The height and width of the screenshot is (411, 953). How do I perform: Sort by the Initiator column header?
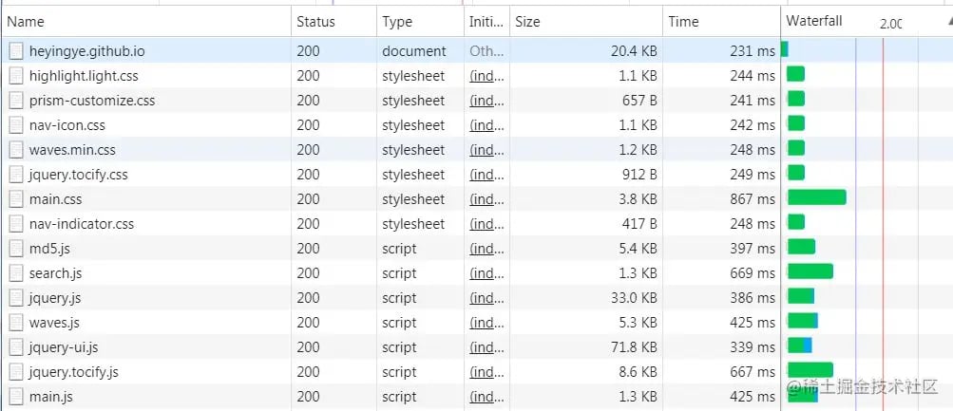[486, 22]
